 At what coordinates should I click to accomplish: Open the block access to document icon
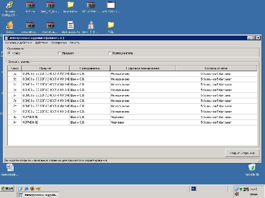70,27
